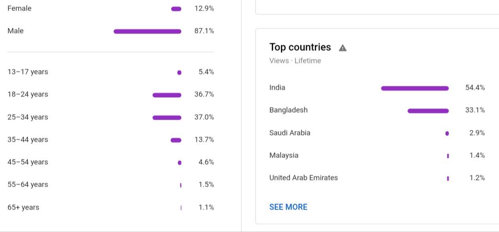Image resolution: width=499 pixels, height=232 pixels.
Task: Click the Female audience bar
Action: (176, 9)
